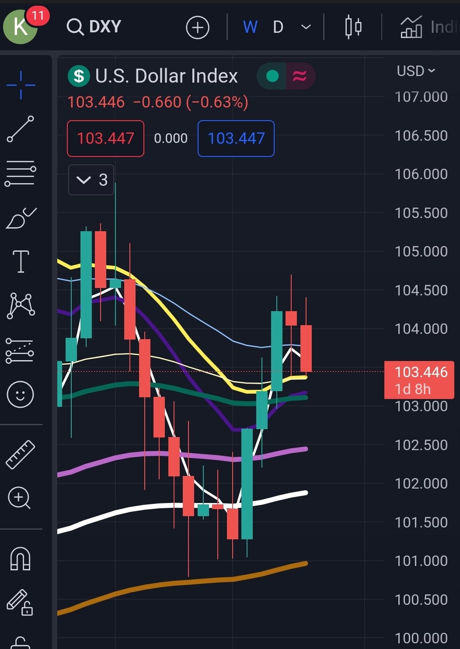Open the user profile avatar K
This screenshot has height=649, width=460.
click(x=20, y=27)
